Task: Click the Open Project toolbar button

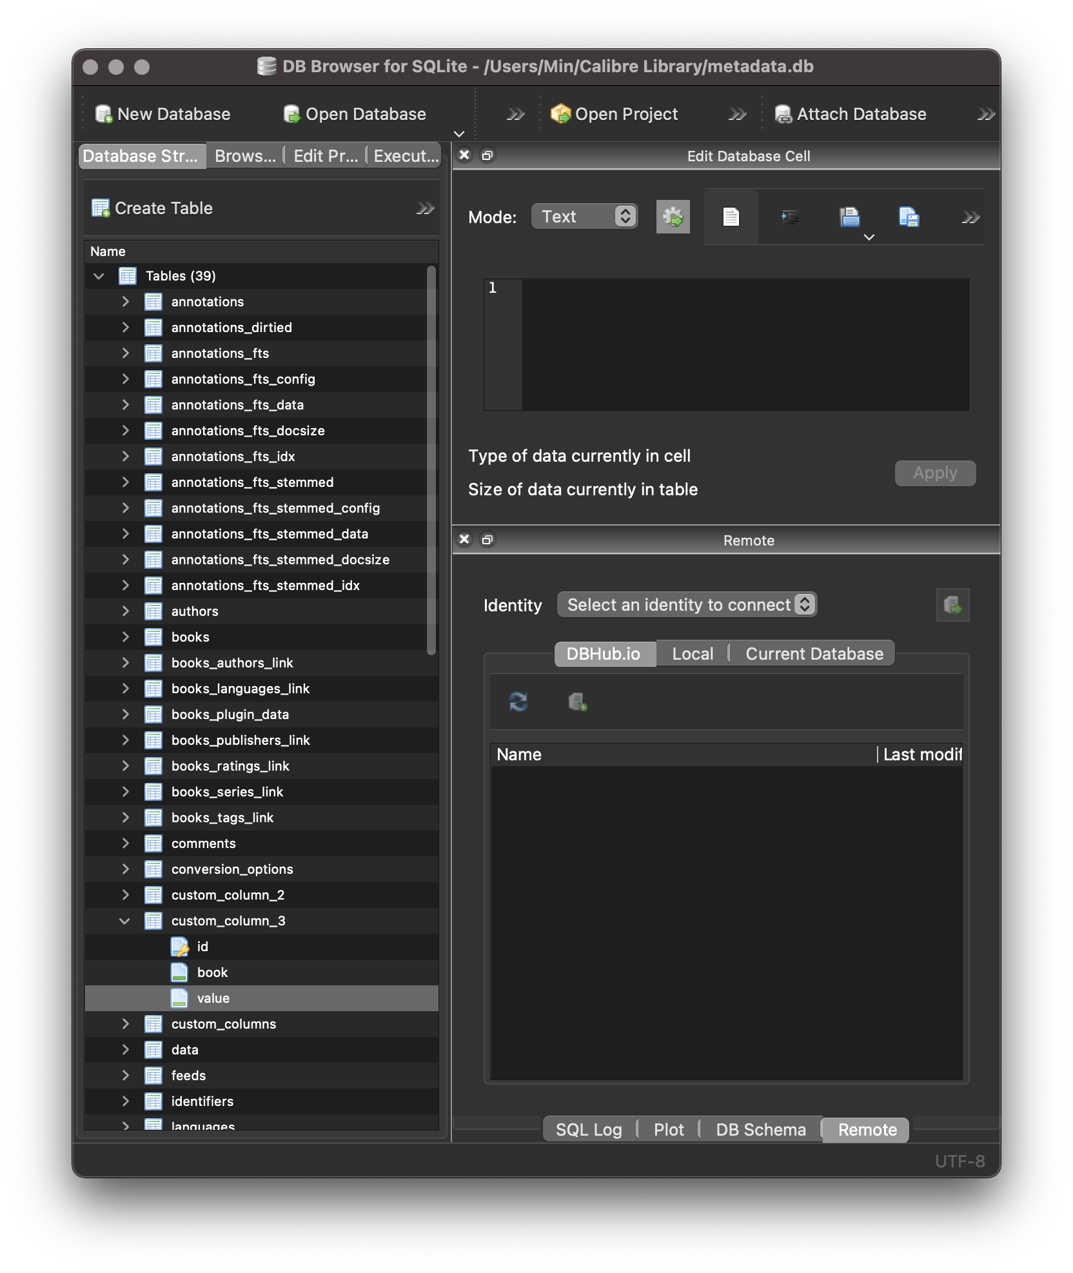Action: coord(614,114)
